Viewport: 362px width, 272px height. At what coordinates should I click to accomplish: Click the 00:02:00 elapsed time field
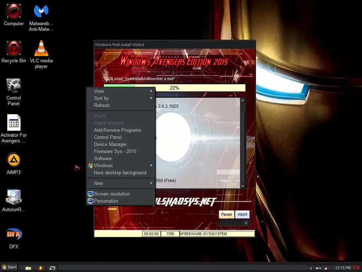(x=151, y=234)
